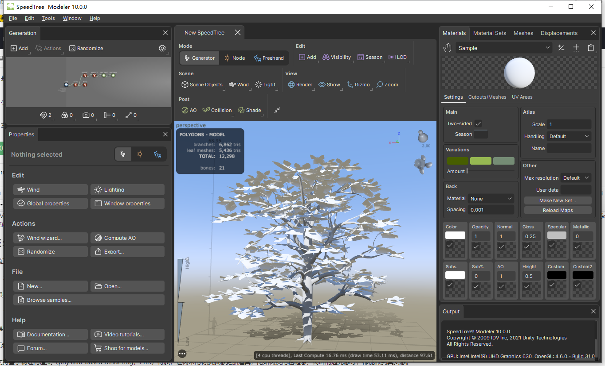Click the Compute AO button
The width and height of the screenshot is (605, 366).
pos(127,238)
